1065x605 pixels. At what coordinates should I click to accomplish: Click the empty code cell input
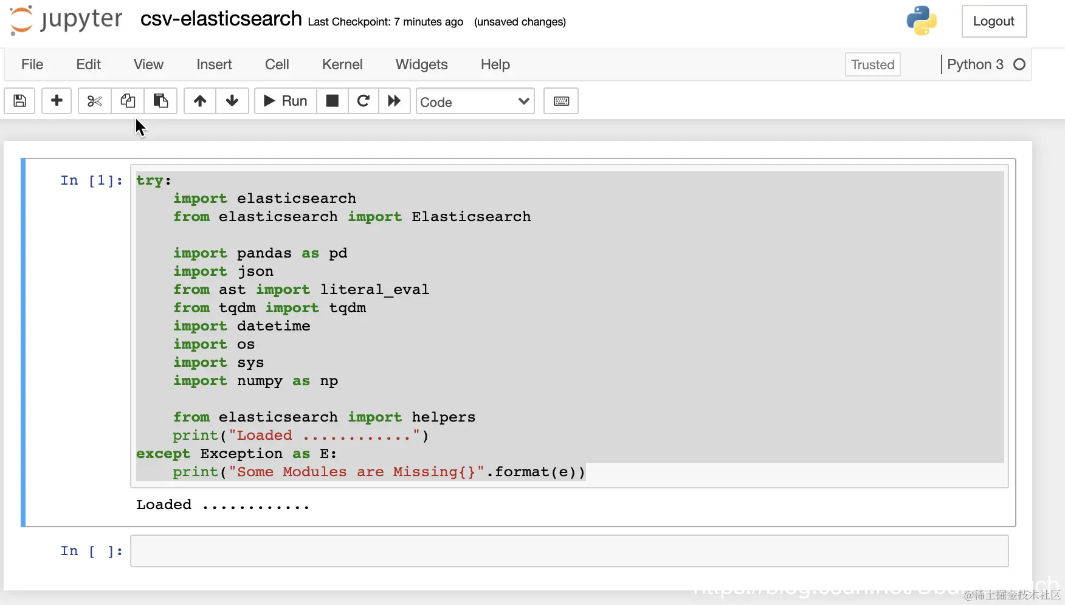coord(570,551)
